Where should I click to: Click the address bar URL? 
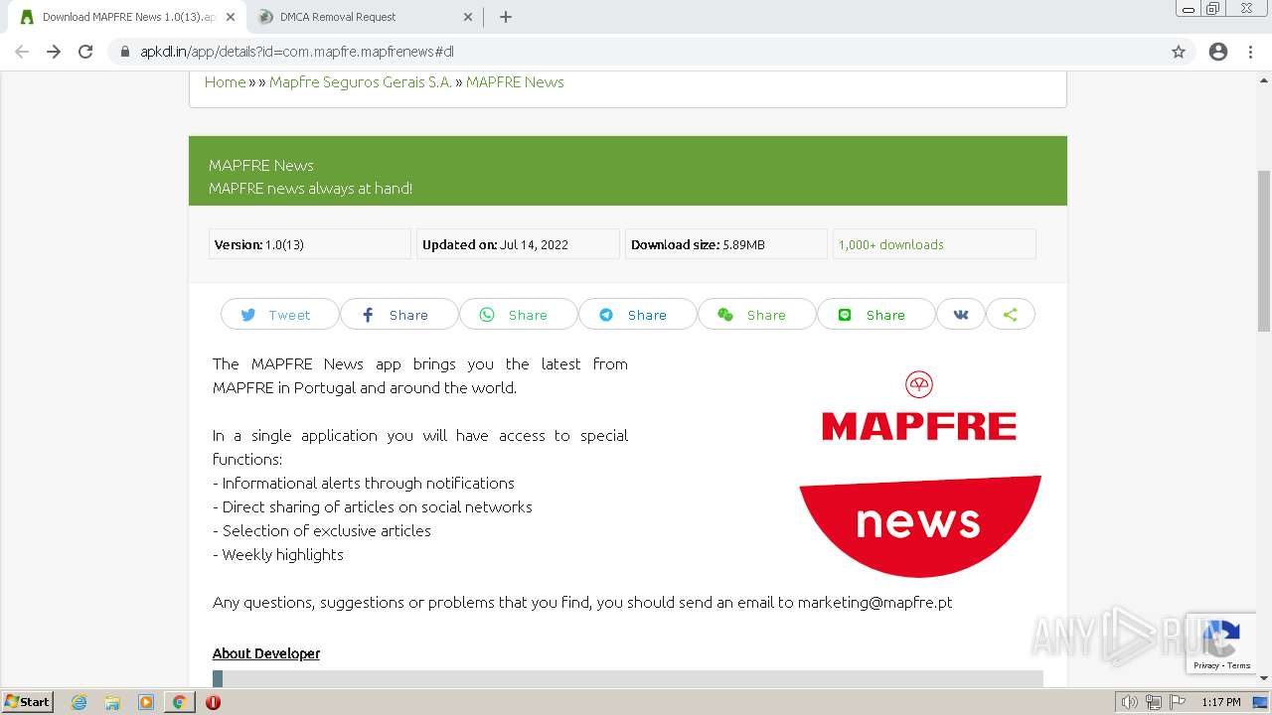[297, 52]
